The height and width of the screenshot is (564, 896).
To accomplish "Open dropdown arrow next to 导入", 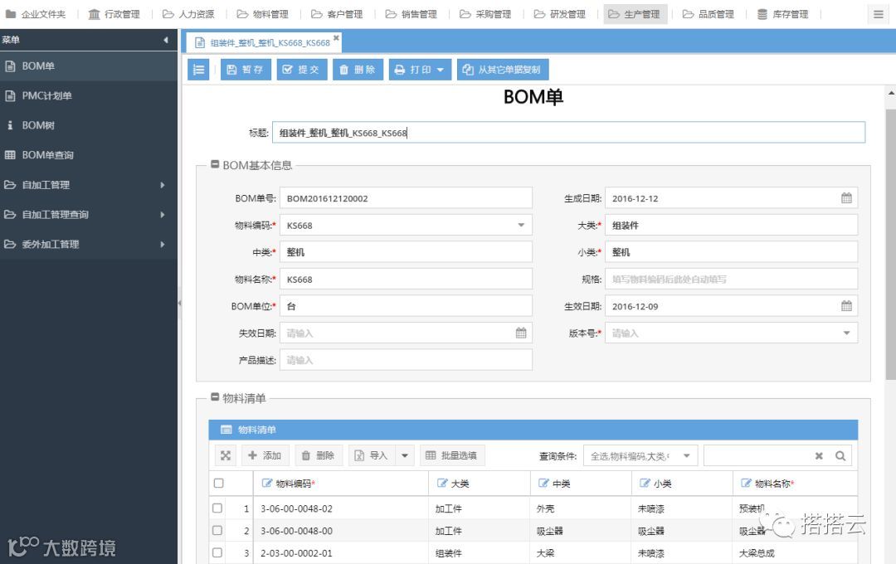I will tap(405, 455).
